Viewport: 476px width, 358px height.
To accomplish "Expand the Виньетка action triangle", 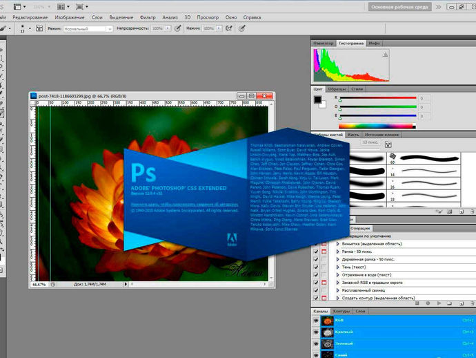I will click(337, 244).
